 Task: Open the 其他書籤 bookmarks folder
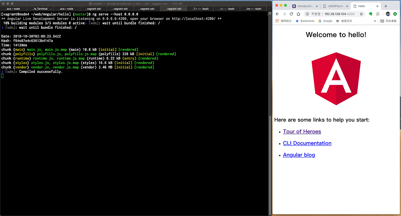[x=389, y=21]
